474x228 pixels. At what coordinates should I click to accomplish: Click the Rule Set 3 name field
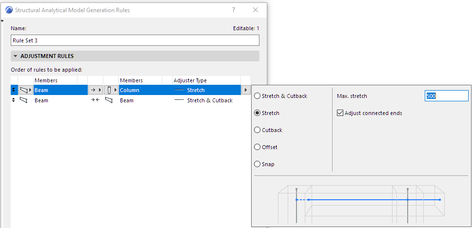[135, 40]
